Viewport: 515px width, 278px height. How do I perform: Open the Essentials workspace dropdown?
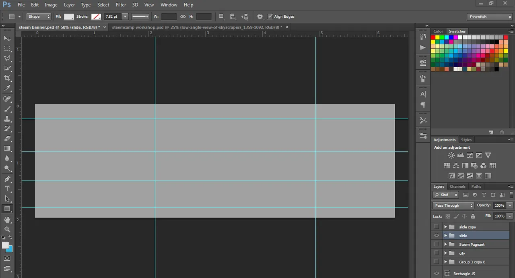click(x=490, y=17)
